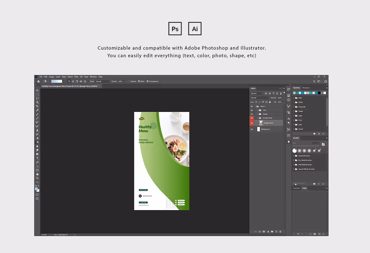Select the Rectangular Marquee tool
This screenshot has height=253, width=370.
tap(37, 94)
